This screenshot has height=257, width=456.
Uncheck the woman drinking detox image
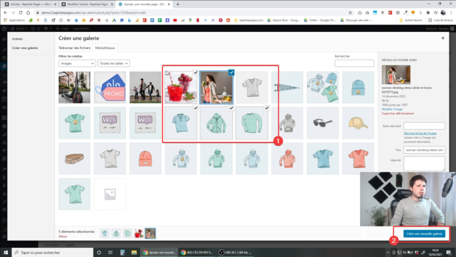click(231, 73)
